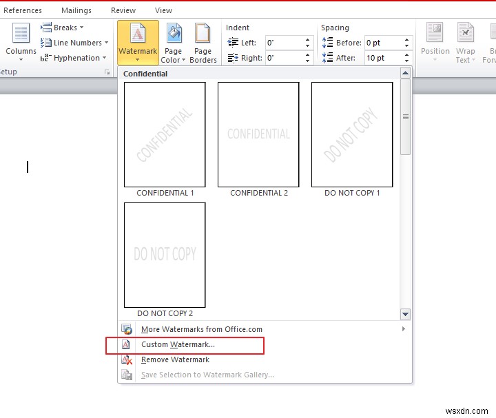Decrease Indent Right with down arrow
The width and height of the screenshot is (496, 418).
click(x=307, y=61)
